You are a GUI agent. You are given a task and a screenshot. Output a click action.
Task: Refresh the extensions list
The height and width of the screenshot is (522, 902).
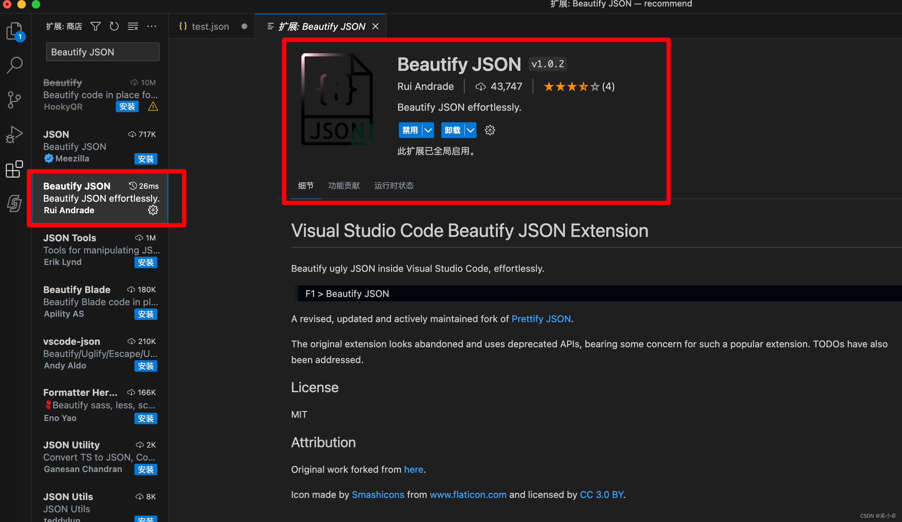(114, 26)
